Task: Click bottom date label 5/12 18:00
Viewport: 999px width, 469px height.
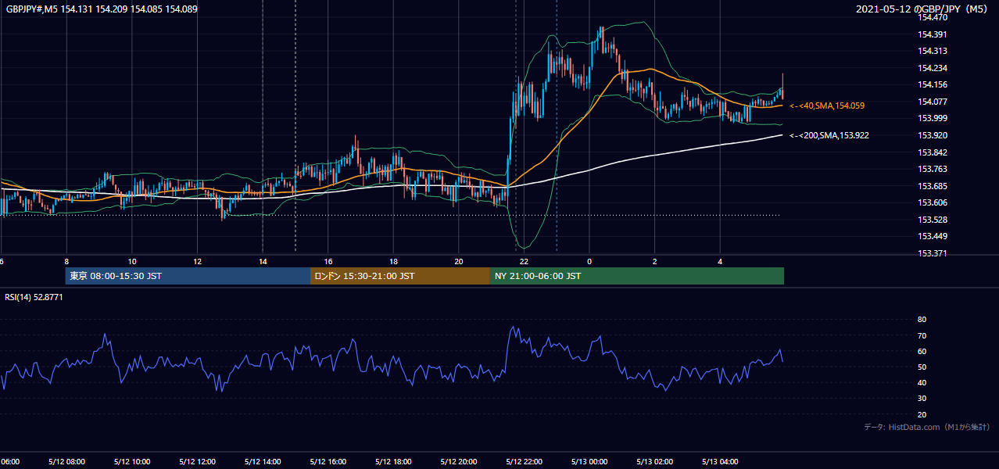Action: click(x=394, y=462)
